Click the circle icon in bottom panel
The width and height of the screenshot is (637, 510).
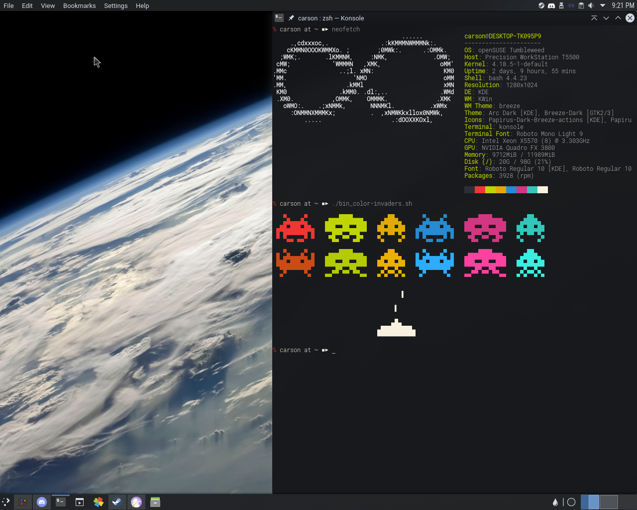tap(571, 502)
